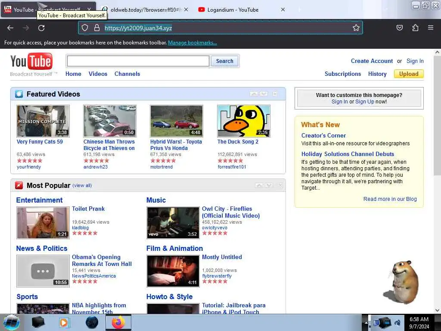Open the Pocket save icon
This screenshot has width=441, height=331.
pos(400,28)
